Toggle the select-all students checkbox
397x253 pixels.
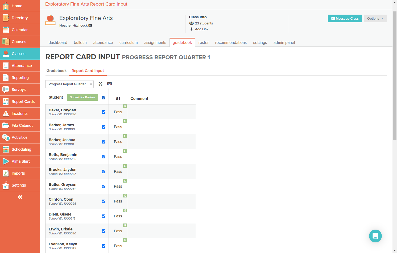104,98
